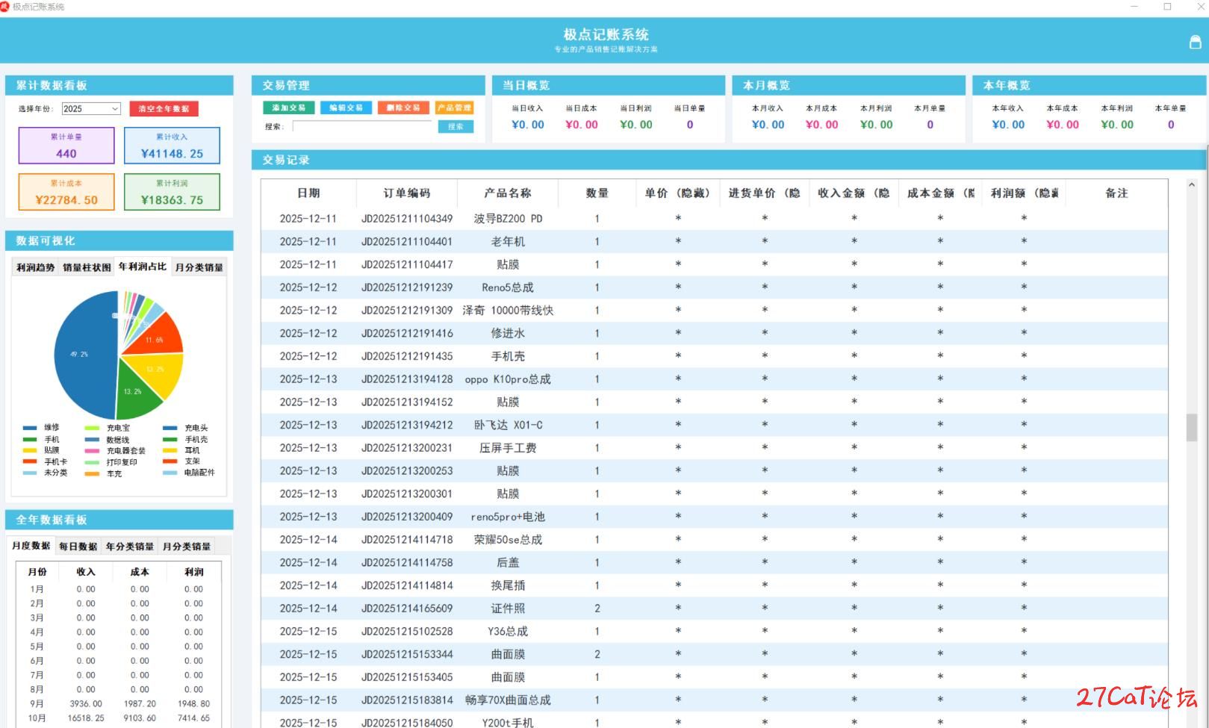This screenshot has height=728, width=1209.
Task: Focus the transaction search input field
Action: coord(361,127)
